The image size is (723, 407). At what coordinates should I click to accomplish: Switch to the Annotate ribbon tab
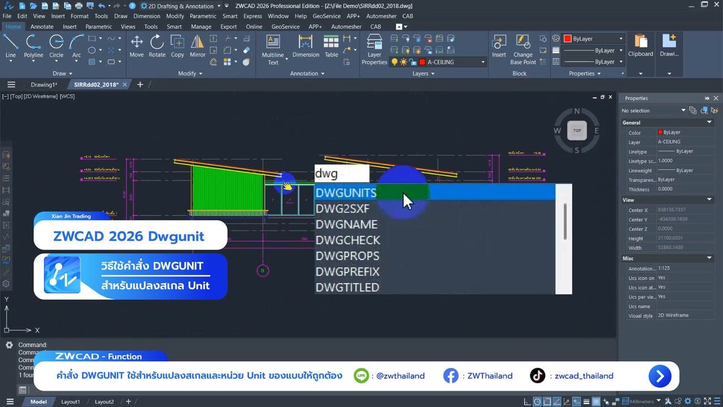click(42, 27)
